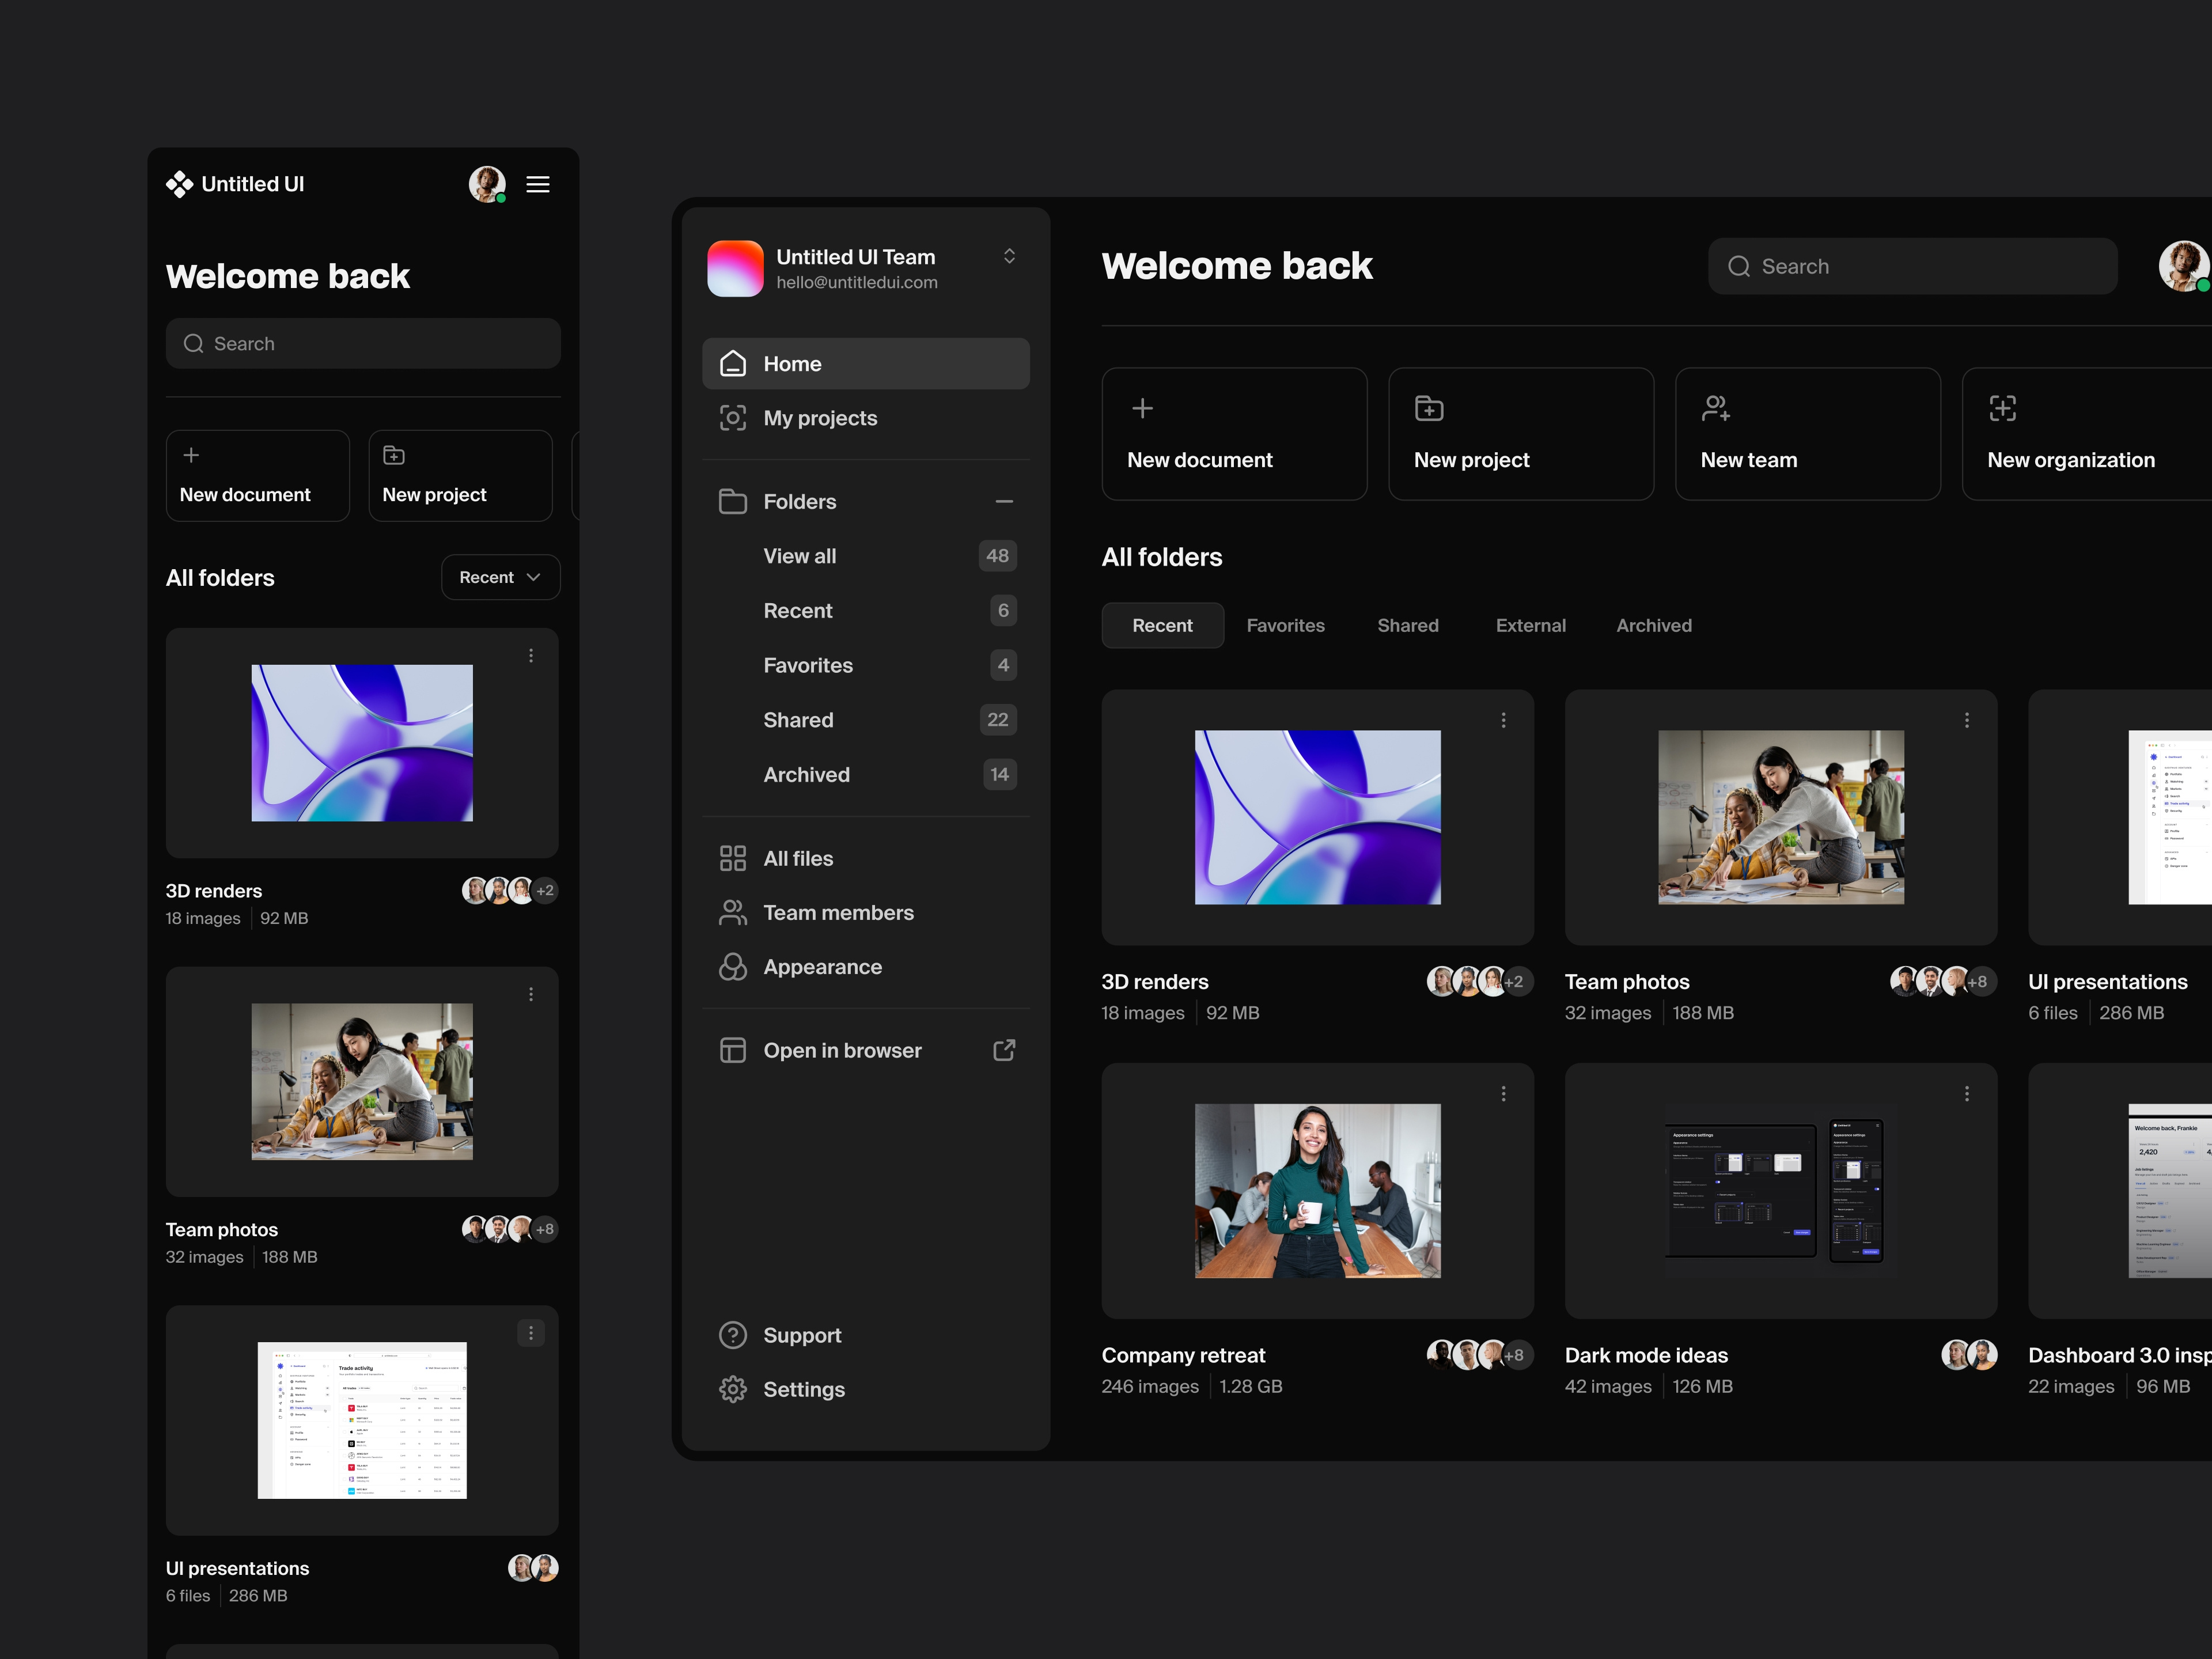This screenshot has width=2212, height=1659.
Task: Open the Recent sort dropdown under All folders
Action: (x=500, y=577)
